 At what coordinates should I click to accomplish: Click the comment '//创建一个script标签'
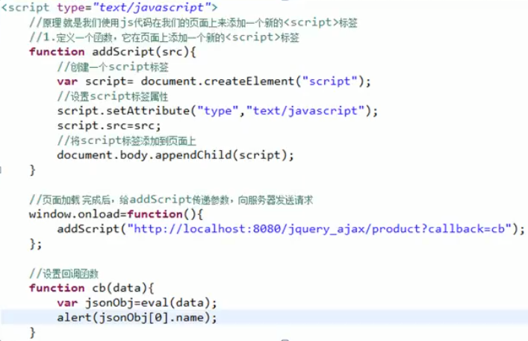pos(113,66)
